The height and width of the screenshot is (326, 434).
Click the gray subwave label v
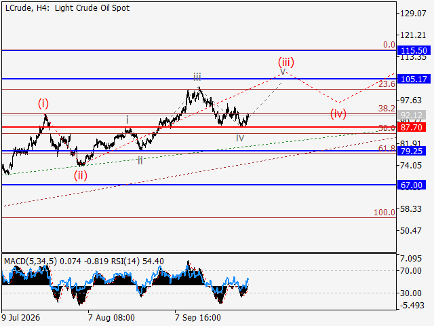283,71
